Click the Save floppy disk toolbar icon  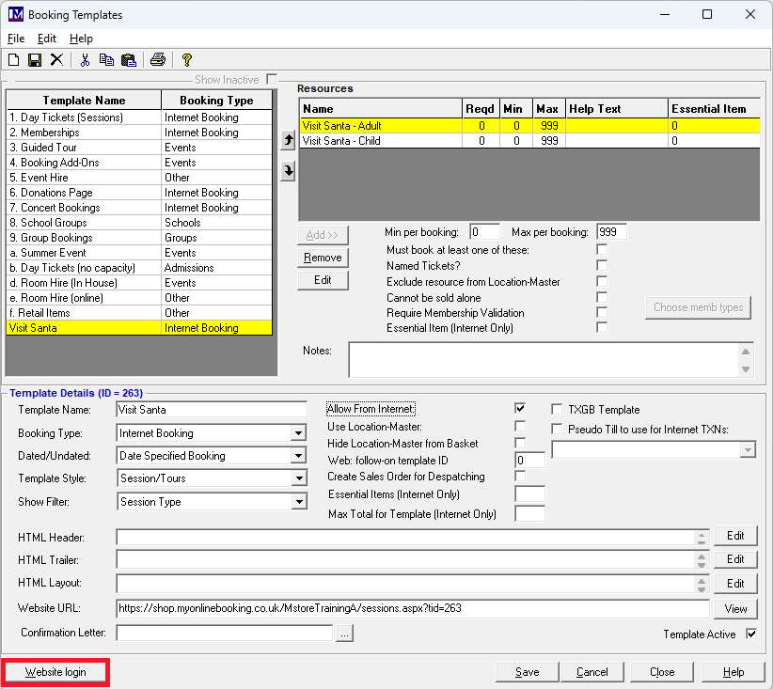[35, 60]
